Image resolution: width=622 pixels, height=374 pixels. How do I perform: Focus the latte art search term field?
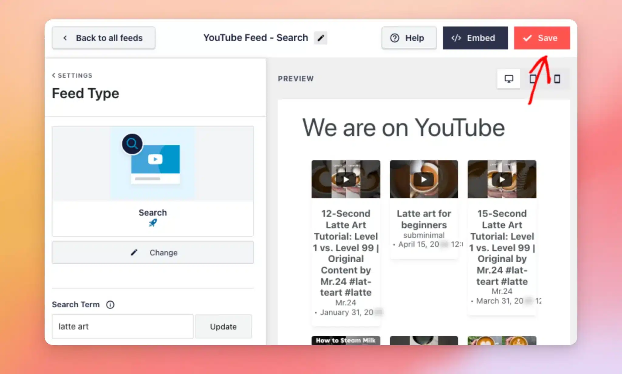pos(122,326)
